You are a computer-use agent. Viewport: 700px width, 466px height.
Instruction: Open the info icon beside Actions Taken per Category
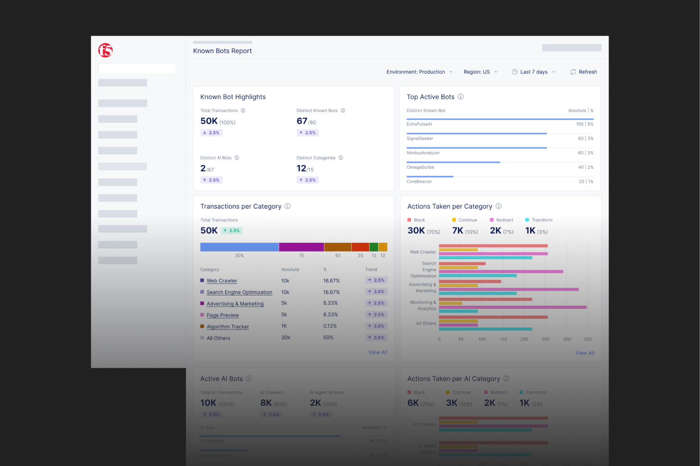(499, 206)
